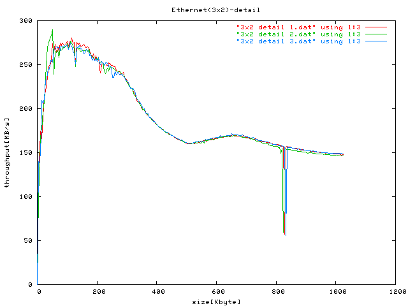This screenshot has width=408, height=306.
Task: Pick the 100 tick label on y-axis
Action: point(25,196)
